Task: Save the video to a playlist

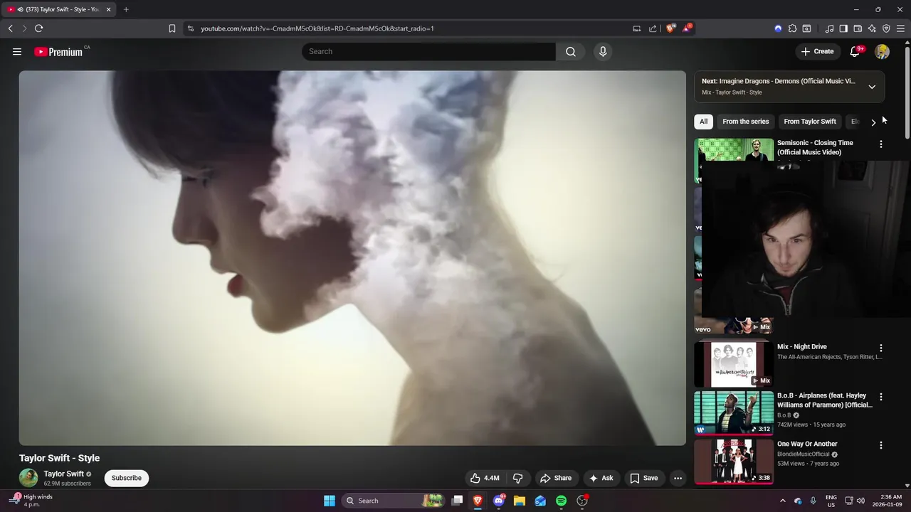Action: coord(643,478)
